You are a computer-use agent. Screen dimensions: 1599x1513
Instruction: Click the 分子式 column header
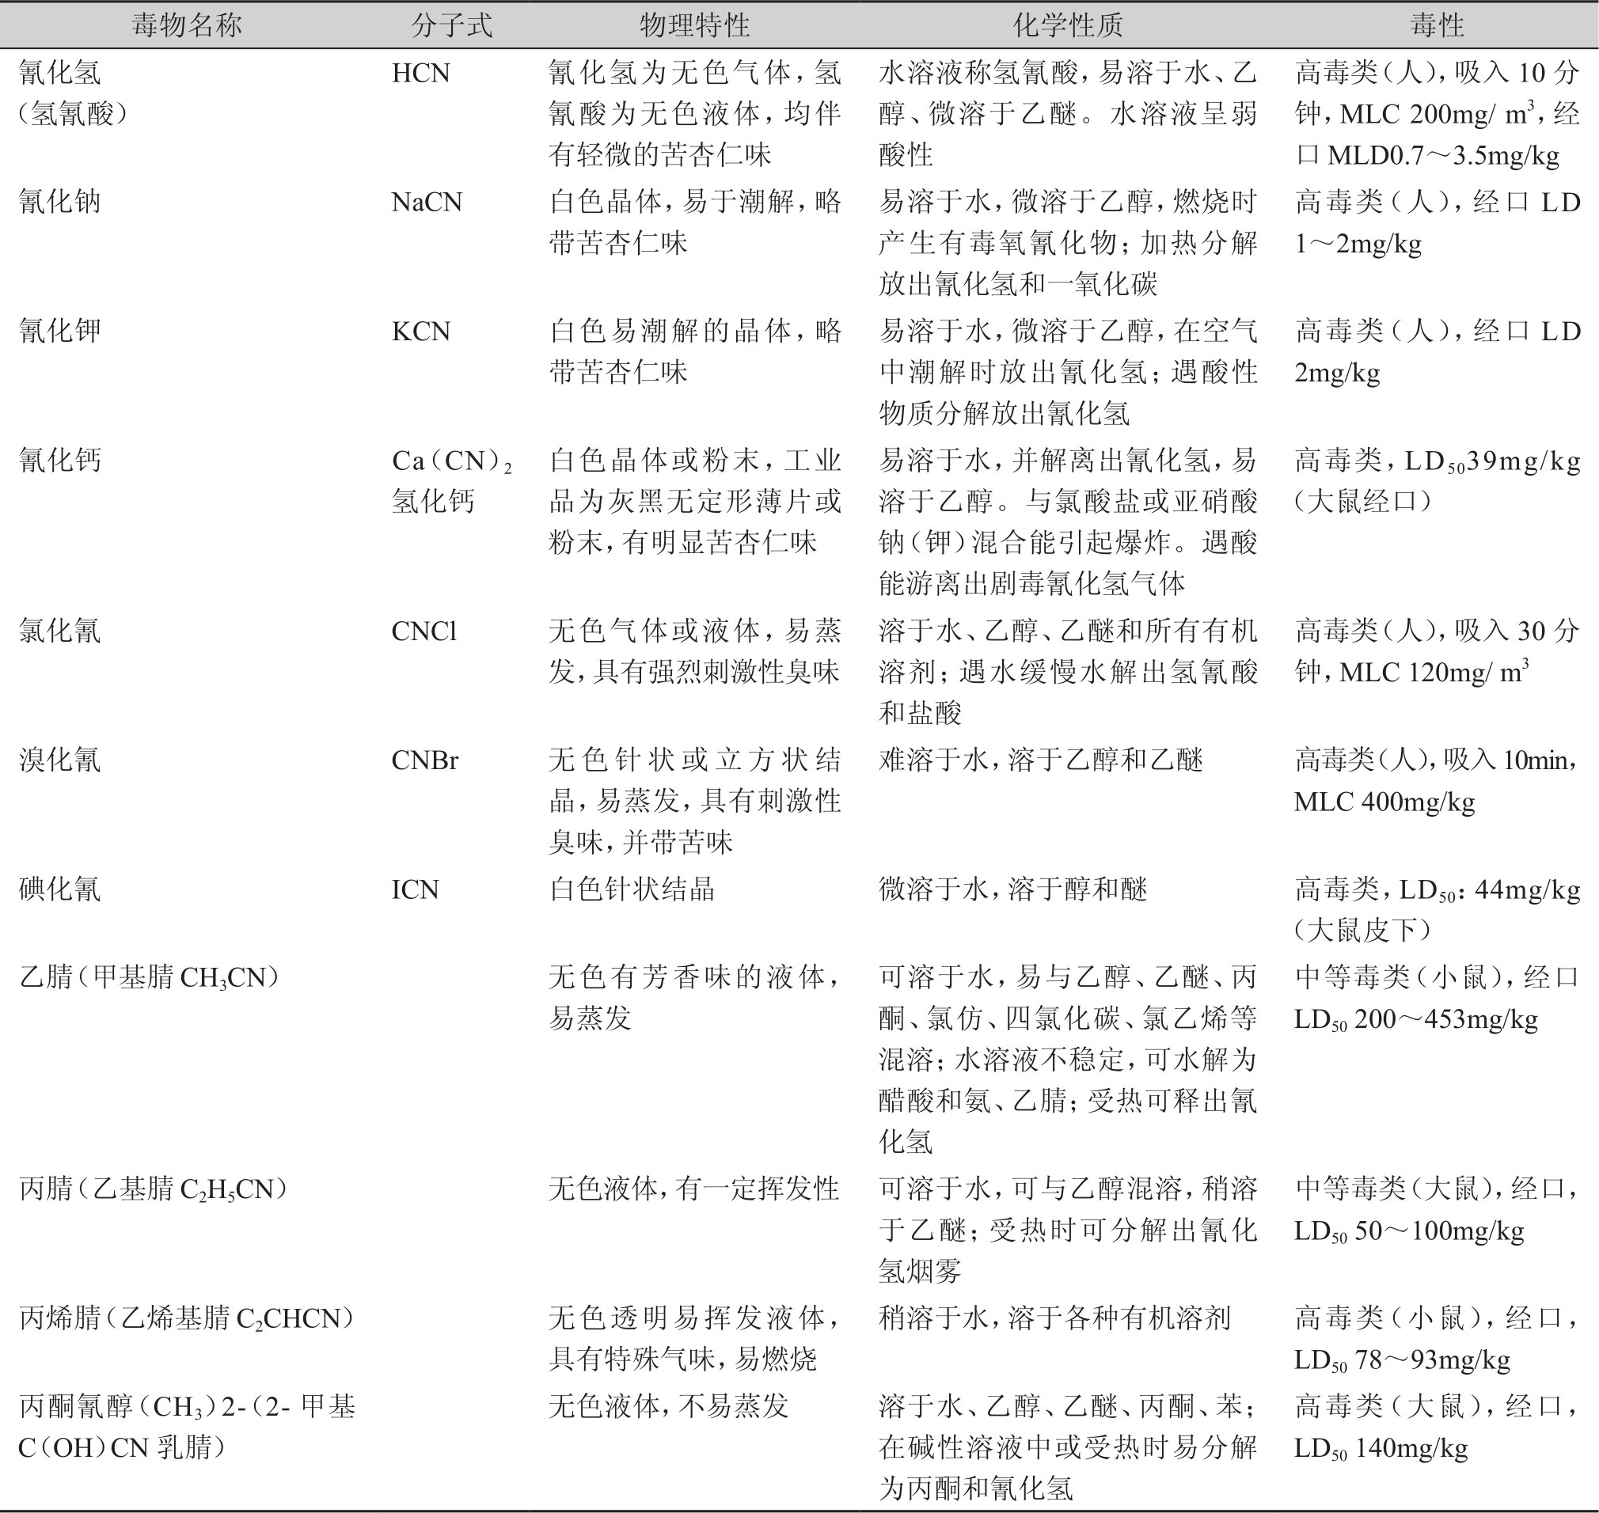coord(452,26)
